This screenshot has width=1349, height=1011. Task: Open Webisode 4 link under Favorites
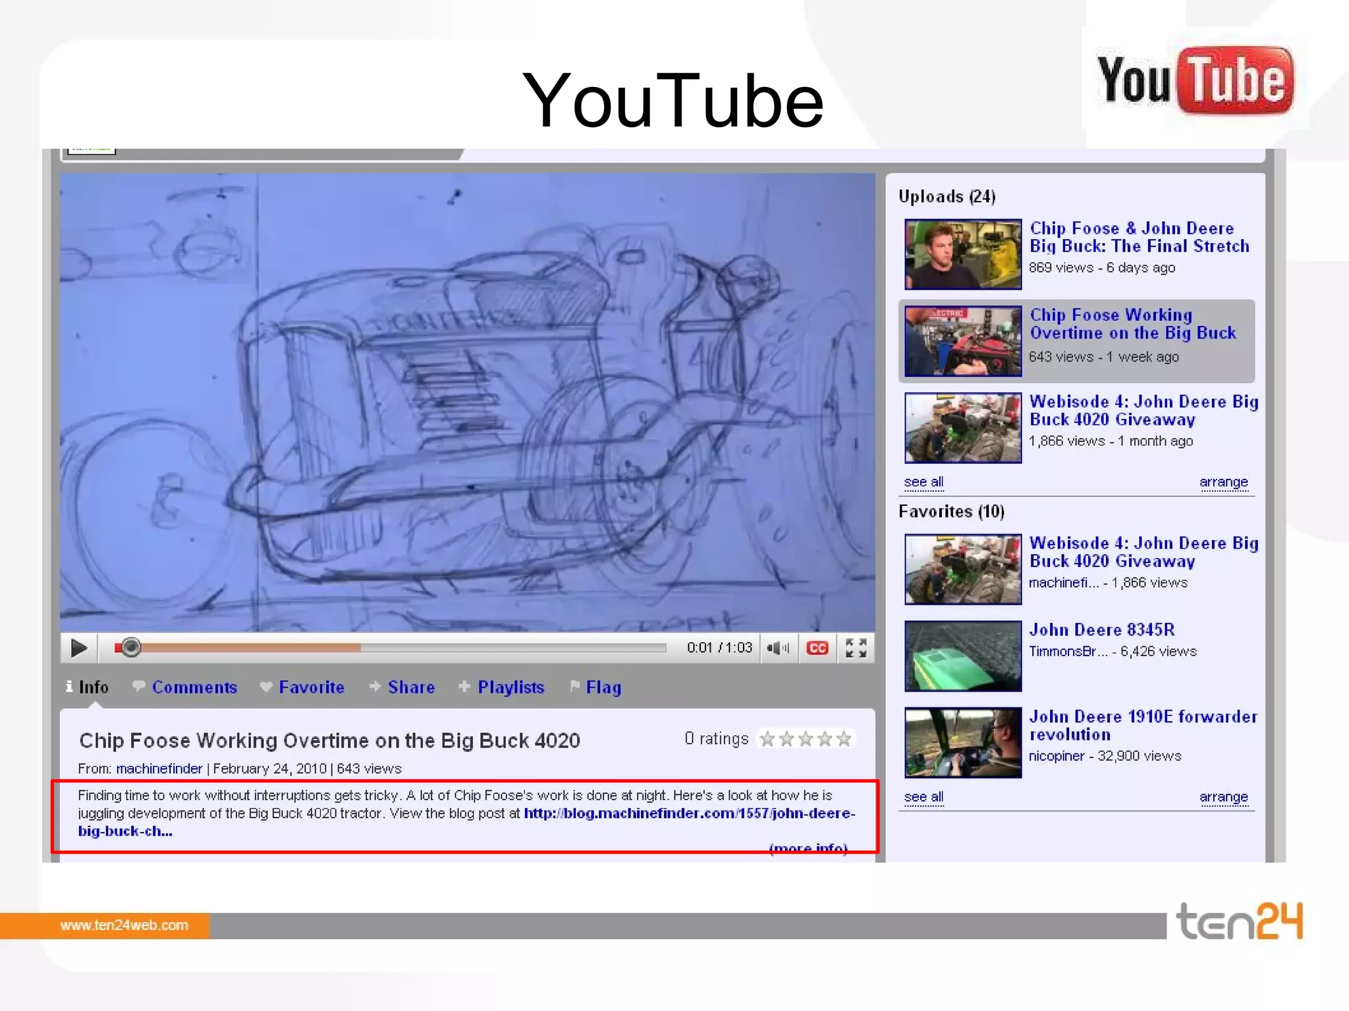(1144, 552)
